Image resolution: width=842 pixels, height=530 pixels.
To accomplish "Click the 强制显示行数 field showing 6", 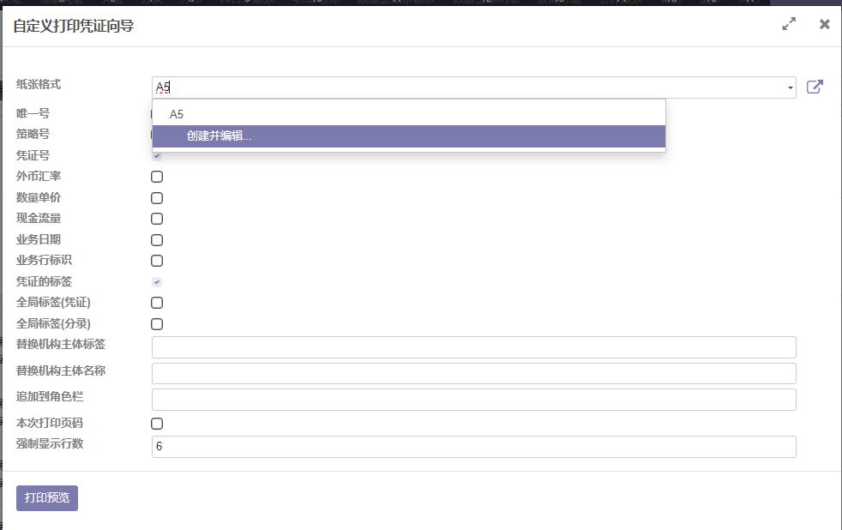I will click(473, 447).
